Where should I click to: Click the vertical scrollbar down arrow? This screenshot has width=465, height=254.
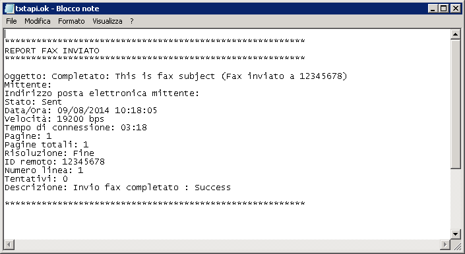[456, 234]
